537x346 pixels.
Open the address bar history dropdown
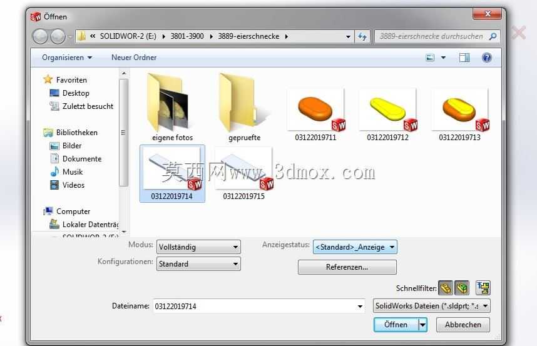click(348, 37)
